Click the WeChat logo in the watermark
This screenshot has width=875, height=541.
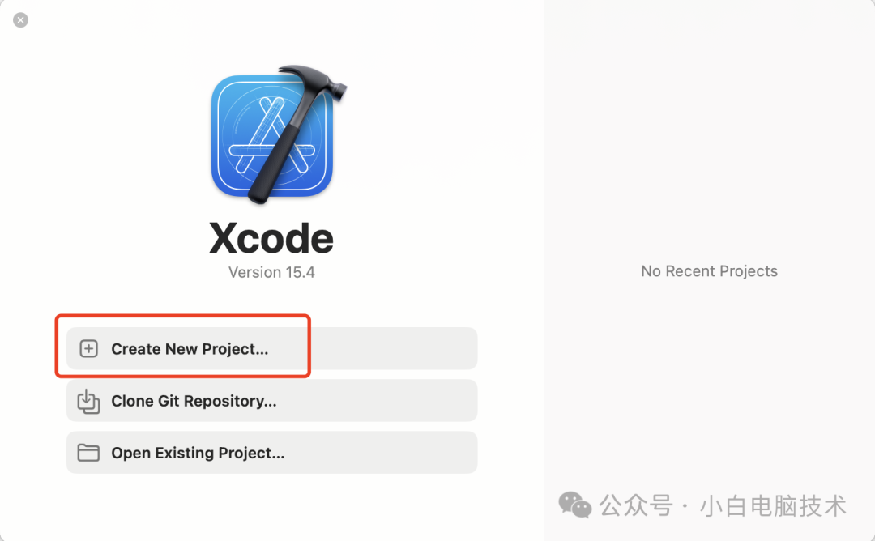coord(574,505)
